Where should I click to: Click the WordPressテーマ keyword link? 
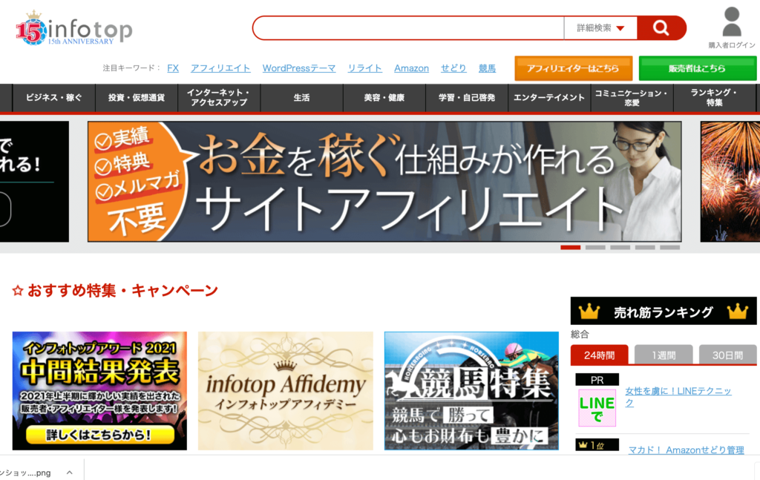pyautogui.click(x=299, y=68)
